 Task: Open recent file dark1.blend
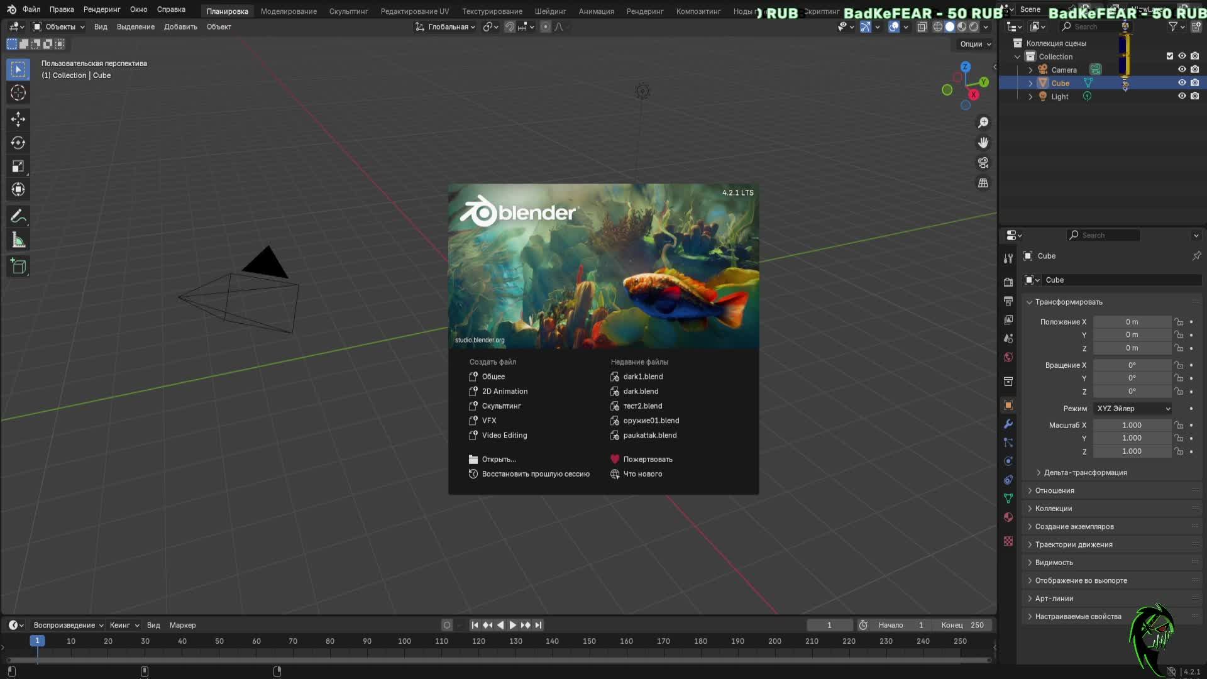point(642,377)
